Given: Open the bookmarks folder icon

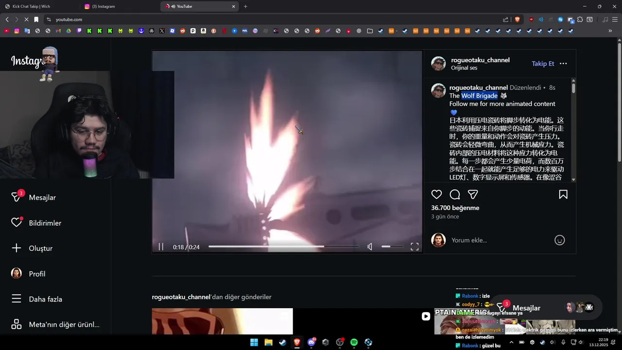Looking at the screenshot, I should pos(370,31).
